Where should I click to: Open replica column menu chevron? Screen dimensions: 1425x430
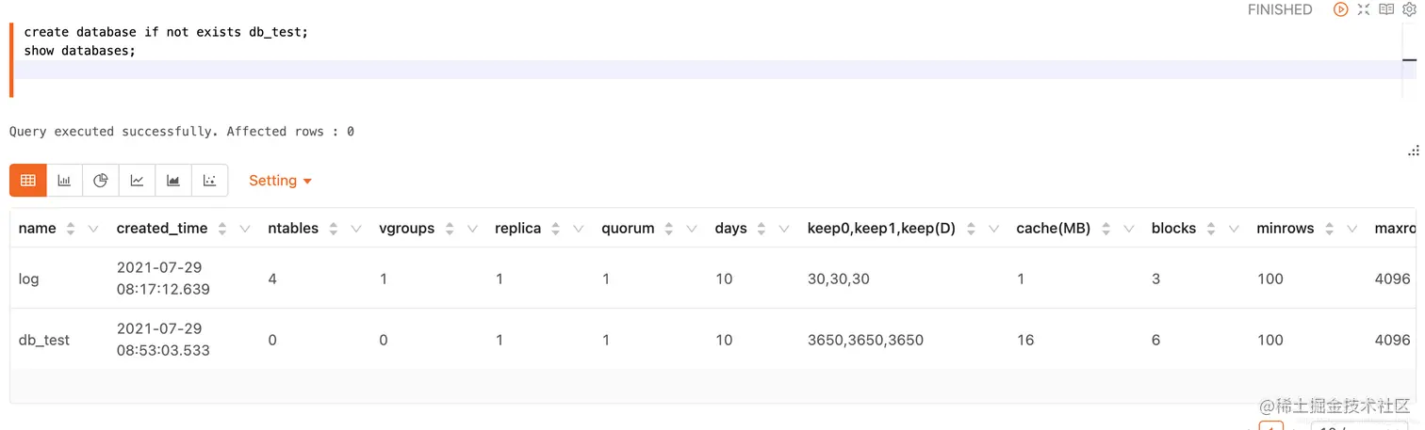(579, 229)
